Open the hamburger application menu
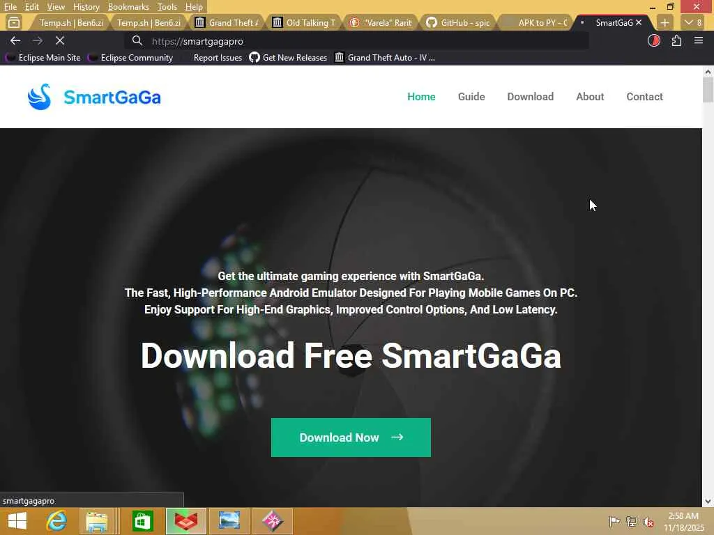714x535 pixels. (699, 41)
